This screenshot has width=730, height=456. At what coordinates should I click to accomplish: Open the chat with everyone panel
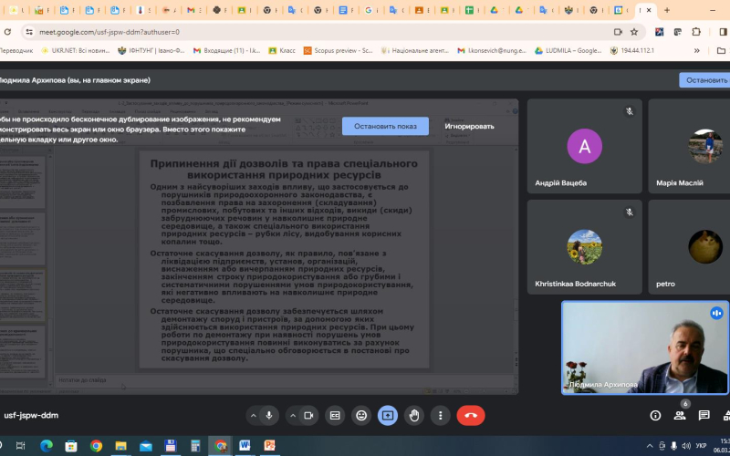[x=704, y=416]
